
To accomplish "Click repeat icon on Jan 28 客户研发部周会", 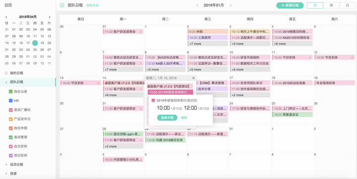I will coord(141,140).
